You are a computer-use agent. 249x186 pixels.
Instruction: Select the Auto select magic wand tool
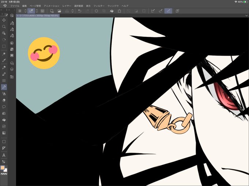(x=4, y=54)
